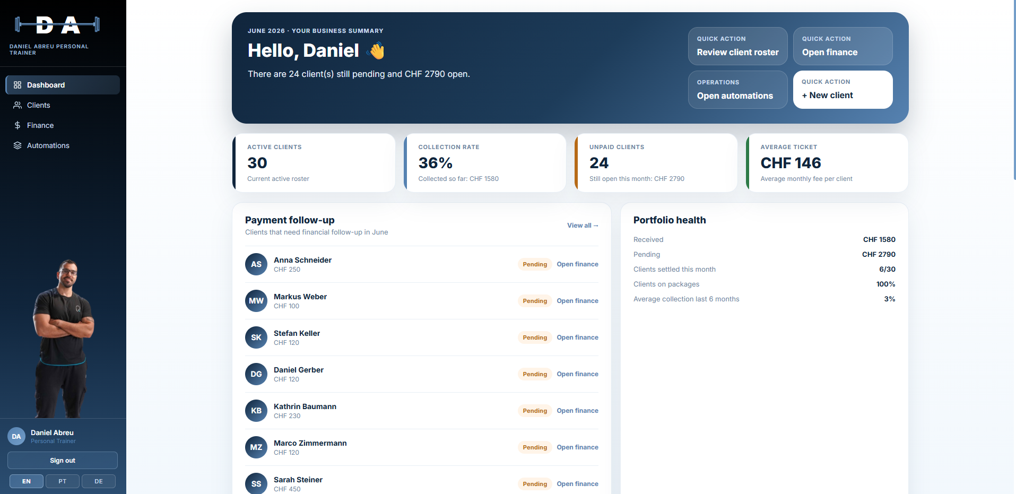
Task: Click Pending badge for Anna Schneider
Action: 535,264
